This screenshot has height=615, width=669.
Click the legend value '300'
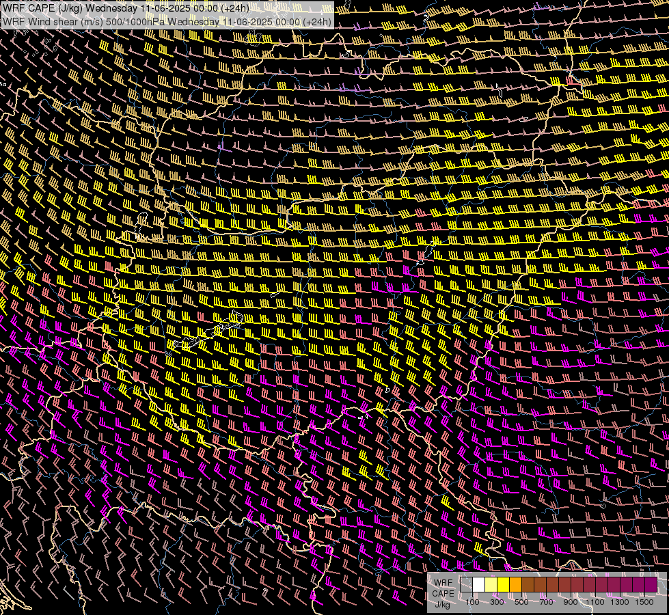click(497, 602)
